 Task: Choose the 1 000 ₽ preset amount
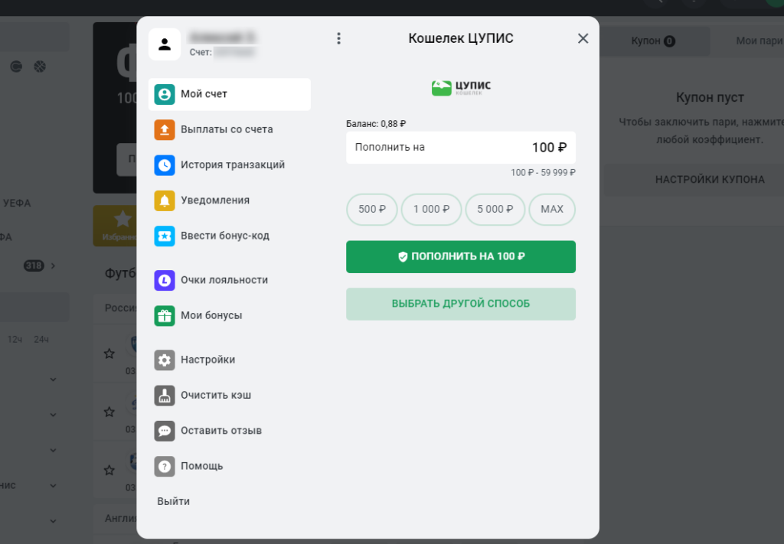point(431,210)
